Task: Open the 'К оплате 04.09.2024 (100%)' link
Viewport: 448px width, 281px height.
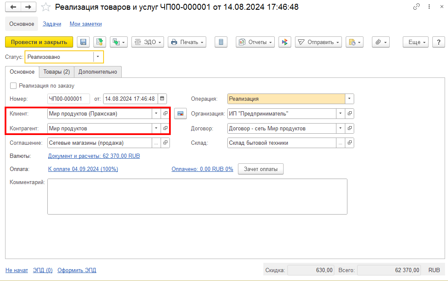Action: [x=83, y=169]
